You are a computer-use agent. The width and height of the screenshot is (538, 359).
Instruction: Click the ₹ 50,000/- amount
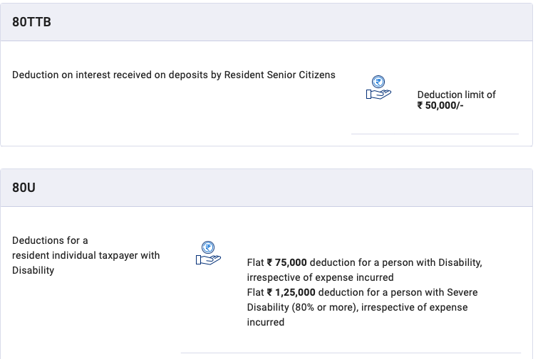[440, 105]
